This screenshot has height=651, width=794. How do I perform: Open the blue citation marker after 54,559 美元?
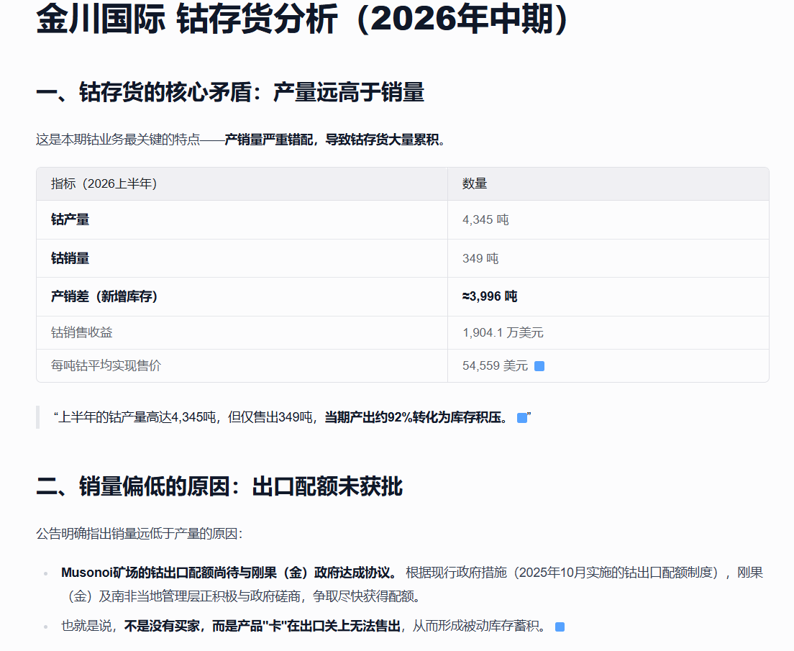click(539, 365)
